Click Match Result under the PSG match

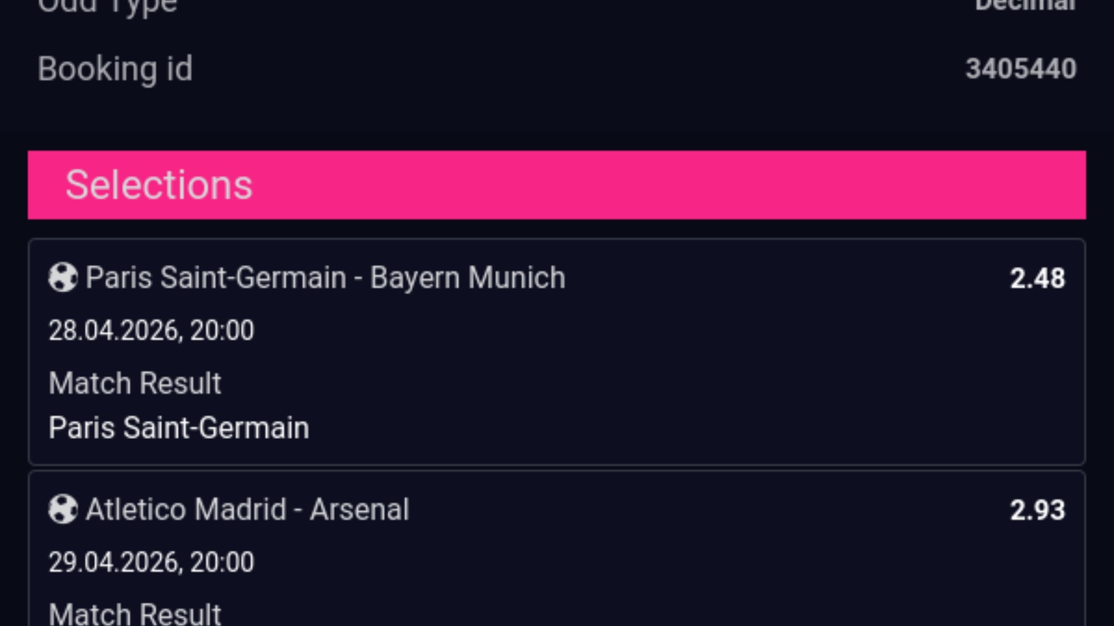pos(135,383)
